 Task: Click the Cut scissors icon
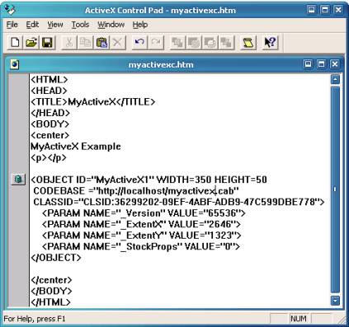pos(69,43)
